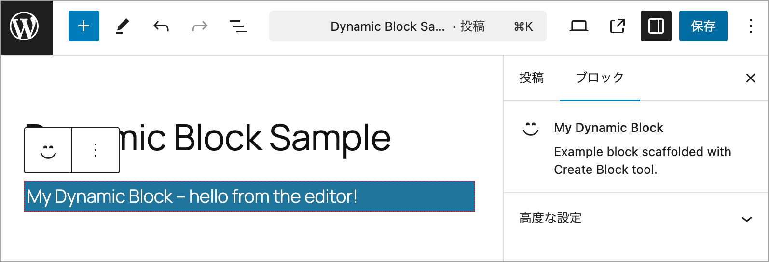View the post in a new tab
Screen dimensions: 769x262
617,26
